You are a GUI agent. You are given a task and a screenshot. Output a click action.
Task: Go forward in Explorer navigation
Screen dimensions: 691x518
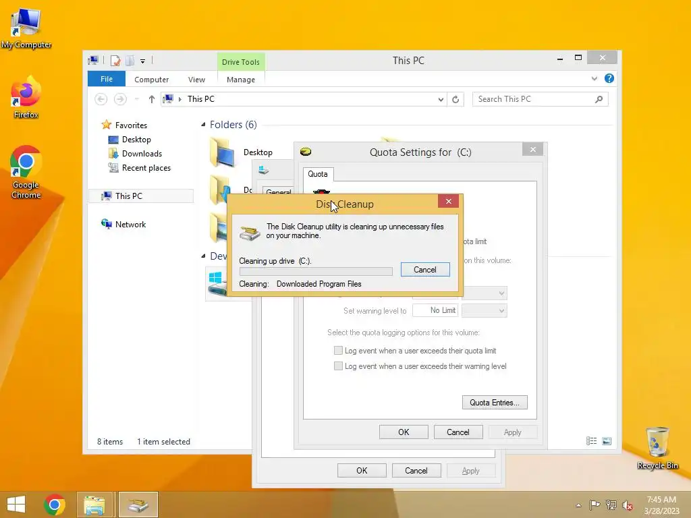(x=120, y=99)
